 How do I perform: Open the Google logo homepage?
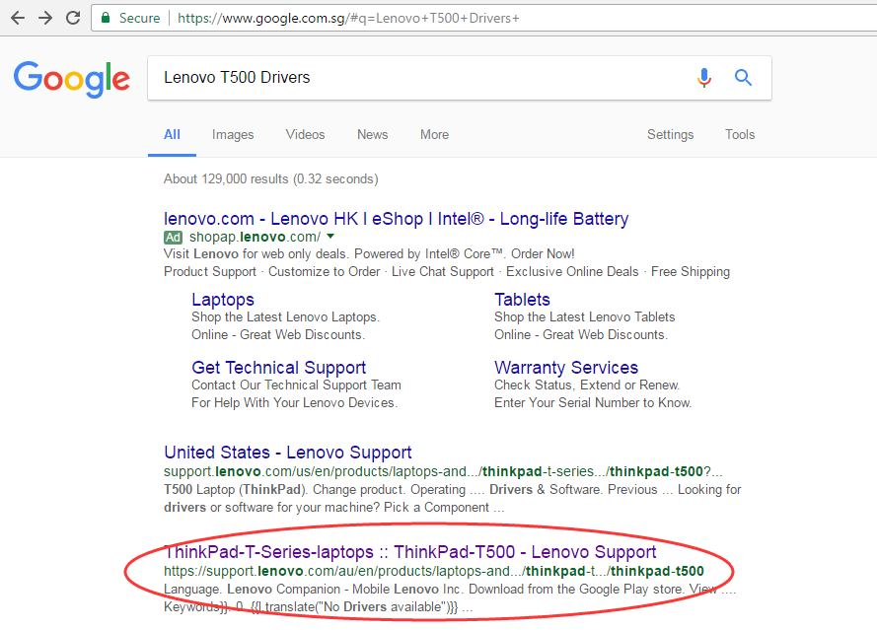pos(72,79)
